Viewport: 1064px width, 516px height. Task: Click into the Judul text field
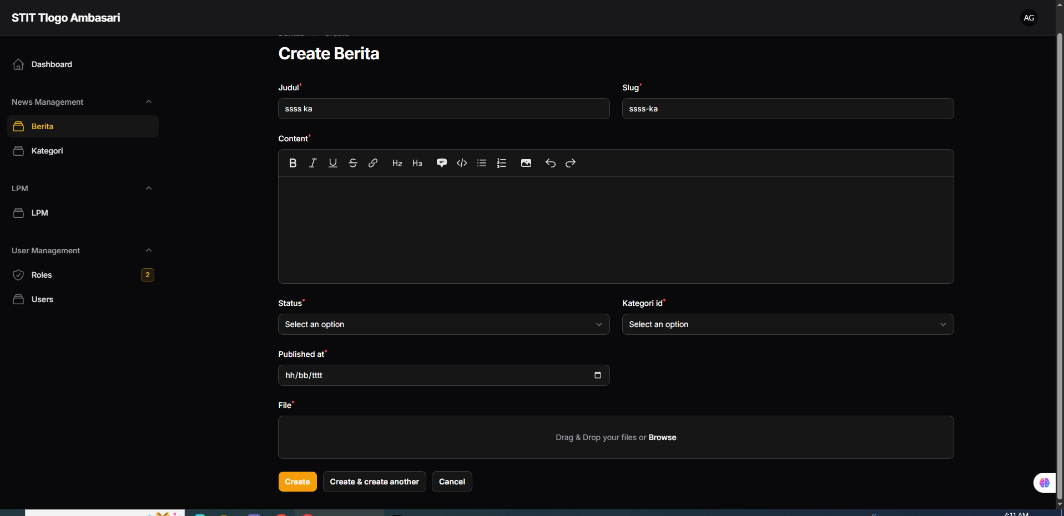443,109
